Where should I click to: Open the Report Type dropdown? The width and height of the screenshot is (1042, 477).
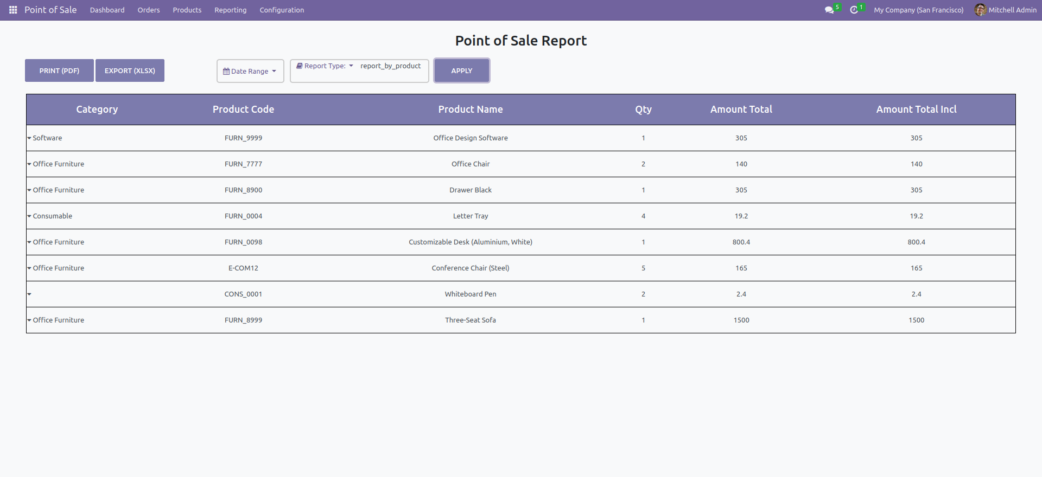326,66
